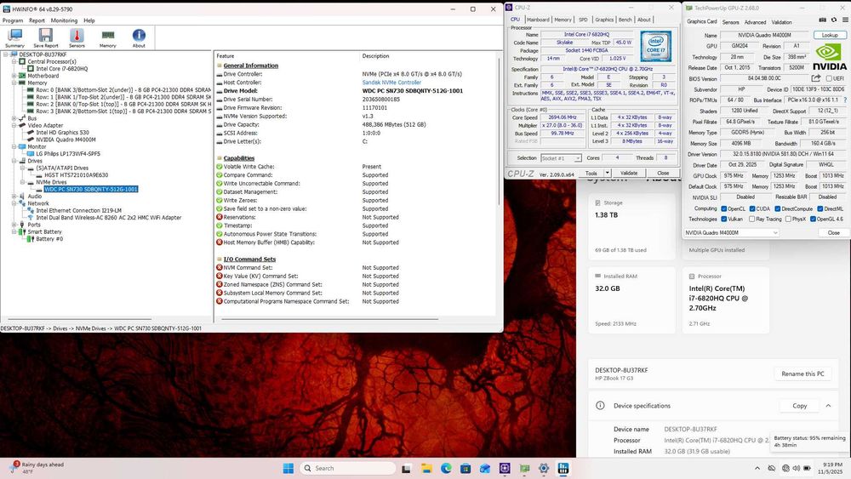
Task: Click the Intel Core i7 logo in CPU-Z
Action: coord(655,46)
